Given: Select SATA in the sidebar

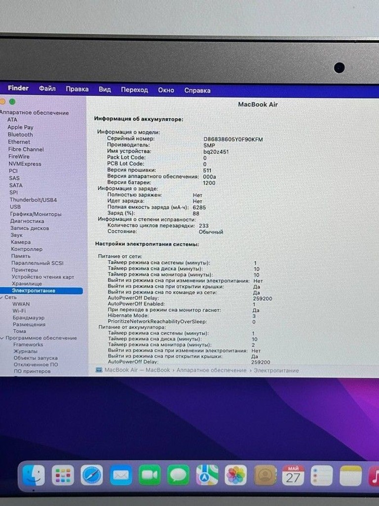Looking at the screenshot, I should tap(16, 185).
